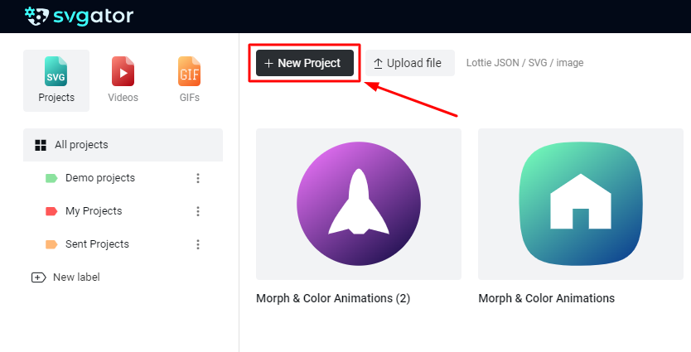The height and width of the screenshot is (352, 691).
Task: Click Morph & Color Animations (2) title
Action: 333,298
